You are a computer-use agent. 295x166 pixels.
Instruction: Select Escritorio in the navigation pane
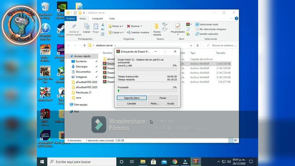(81, 61)
